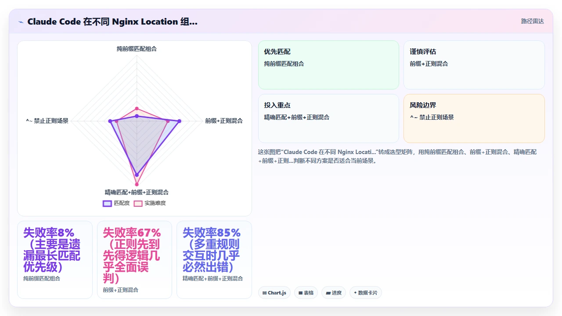Click the header icon beside Claude Code title
The height and width of the screenshot is (316, 562).
pyautogui.click(x=21, y=22)
